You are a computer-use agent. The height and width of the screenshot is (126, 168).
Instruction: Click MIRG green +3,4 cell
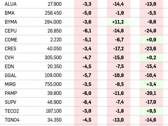click(151, 84)
